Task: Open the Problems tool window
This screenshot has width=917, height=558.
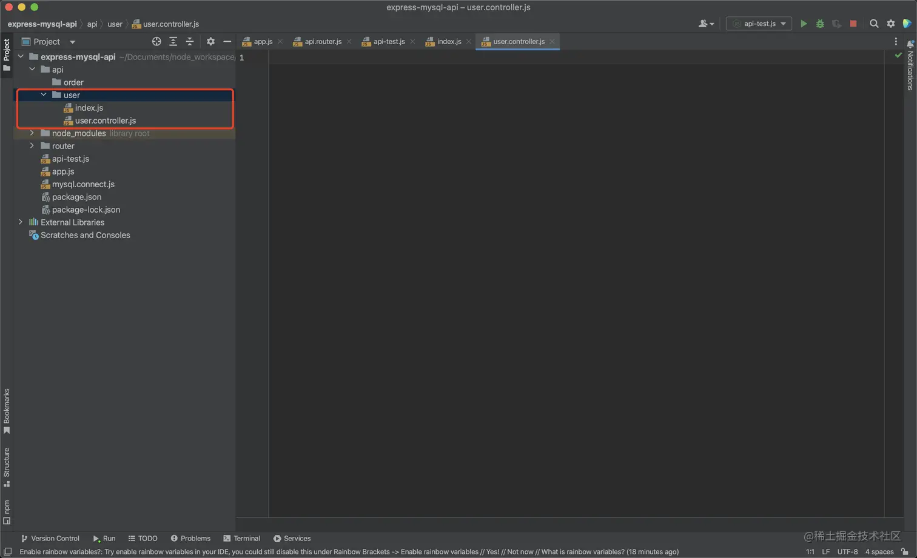Action: pyautogui.click(x=190, y=538)
